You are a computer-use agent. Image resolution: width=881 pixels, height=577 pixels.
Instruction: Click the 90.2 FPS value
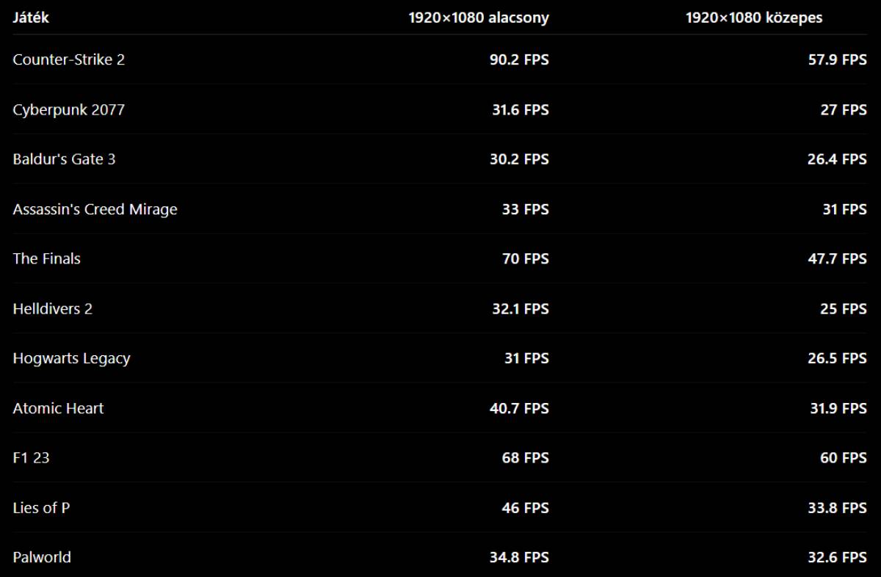(x=519, y=60)
